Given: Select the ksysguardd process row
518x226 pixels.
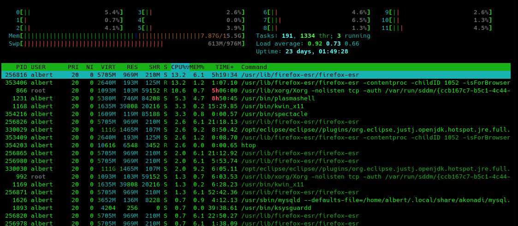Looking at the screenshot, I should pyautogui.click(x=276, y=208).
